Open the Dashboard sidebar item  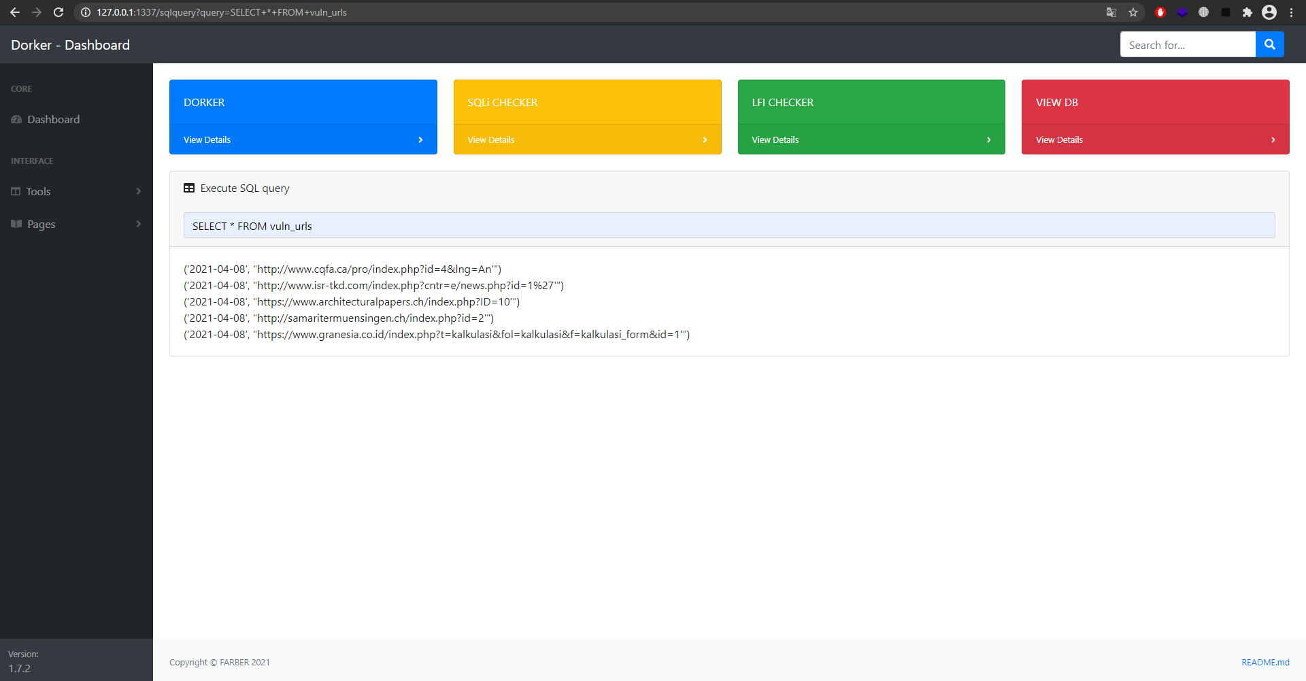pos(76,120)
